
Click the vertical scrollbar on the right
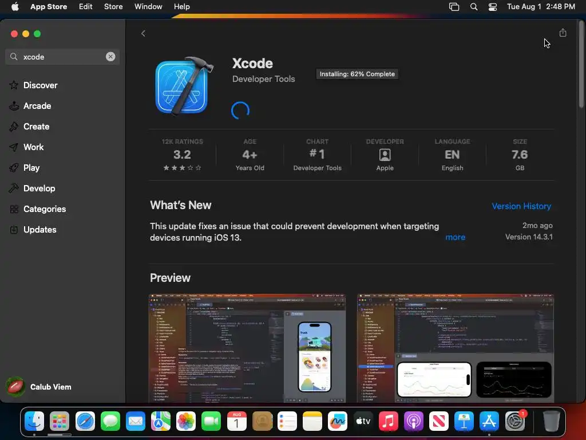point(581,64)
